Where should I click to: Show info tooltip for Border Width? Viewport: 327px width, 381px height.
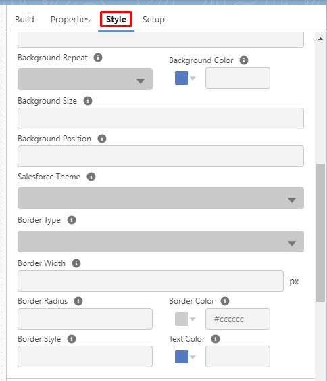pyautogui.click(x=76, y=263)
